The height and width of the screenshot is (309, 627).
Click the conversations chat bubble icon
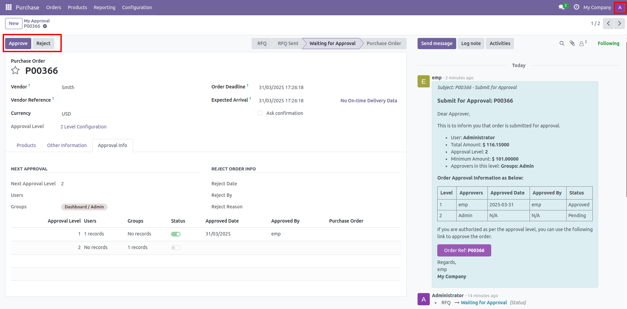[x=561, y=7]
